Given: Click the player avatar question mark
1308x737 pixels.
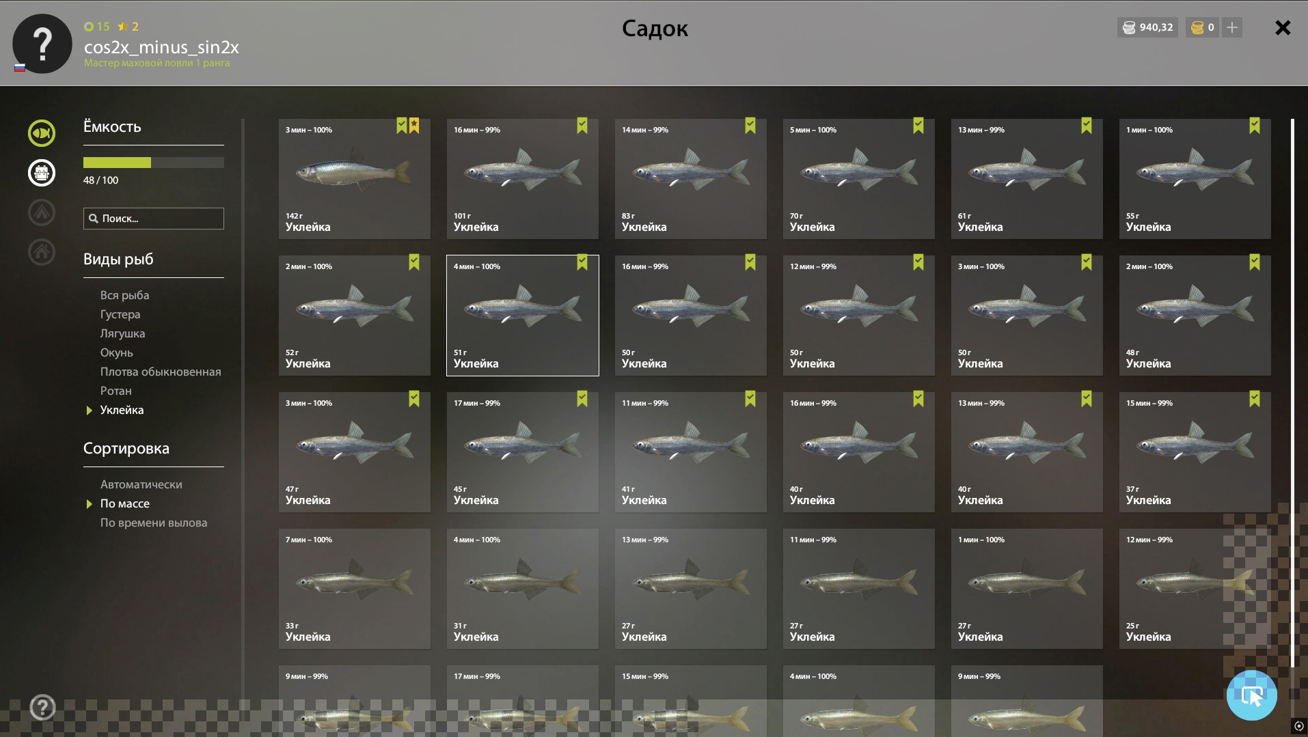Looking at the screenshot, I should (x=42, y=44).
